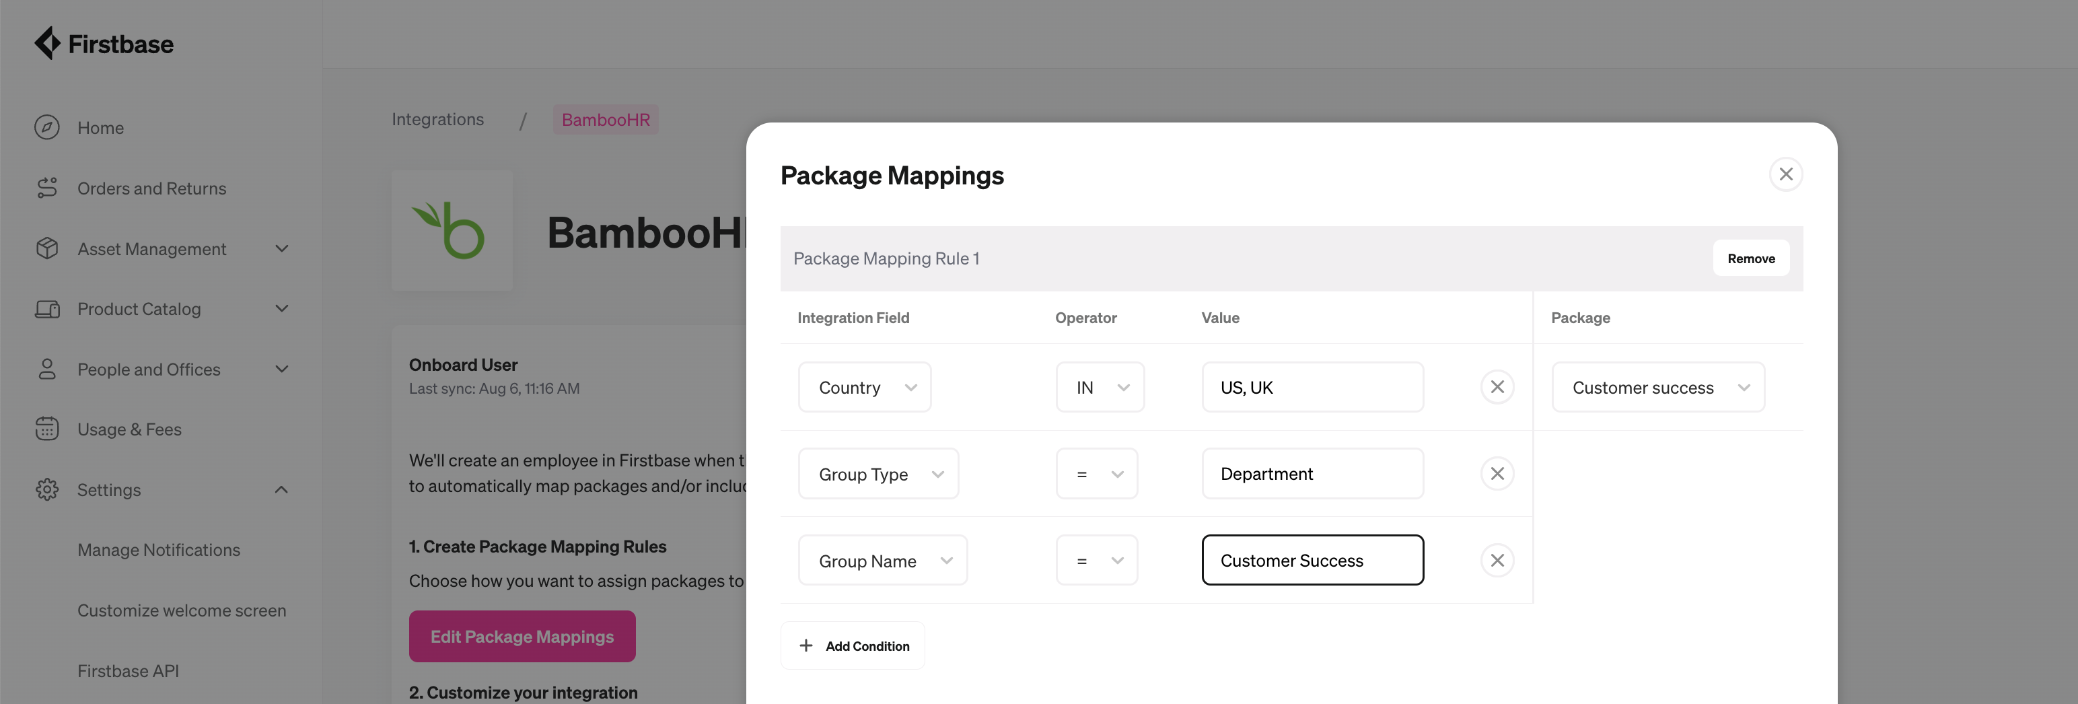This screenshot has width=2078, height=704.
Task: Click the Onboard User heading
Action: pyautogui.click(x=463, y=365)
